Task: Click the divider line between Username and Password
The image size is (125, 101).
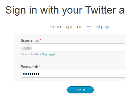Action: point(73,60)
